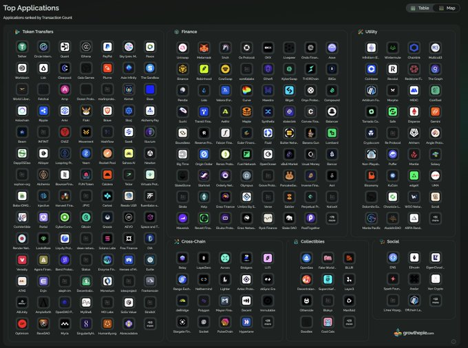This screenshot has height=348, width=468.
Task: Select the Binance app icon
Action: pos(182,69)
